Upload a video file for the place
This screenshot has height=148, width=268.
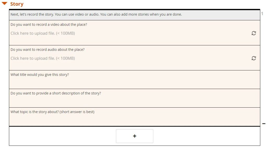tap(43, 33)
